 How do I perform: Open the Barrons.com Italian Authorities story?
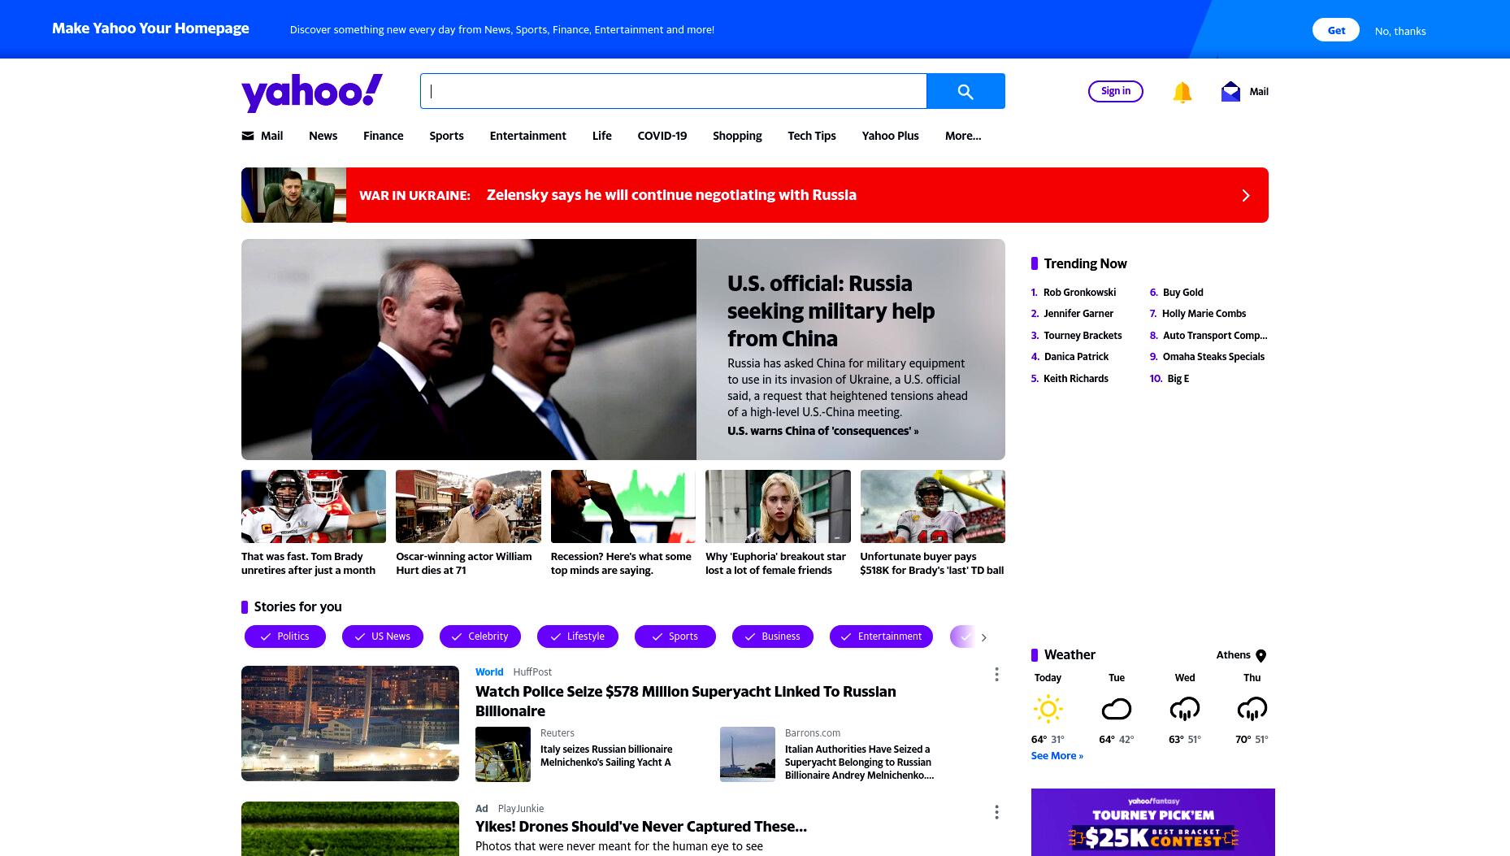click(x=859, y=763)
